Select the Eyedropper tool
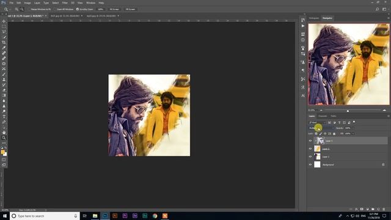 (x=4, y=48)
